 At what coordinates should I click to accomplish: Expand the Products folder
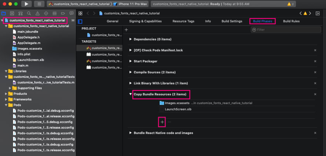[x=6, y=94]
